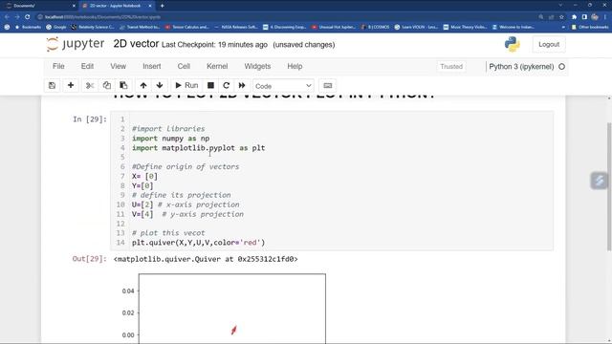
Task: Insert a cell below with plus icon
Action: pyautogui.click(x=71, y=85)
